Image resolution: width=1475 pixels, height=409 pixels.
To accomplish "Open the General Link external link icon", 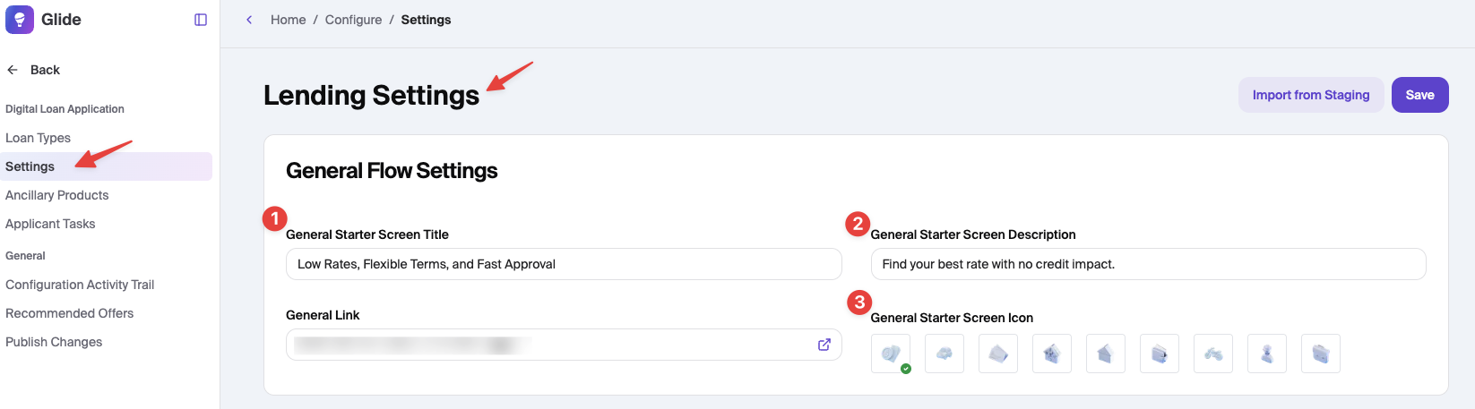I will click(x=824, y=345).
